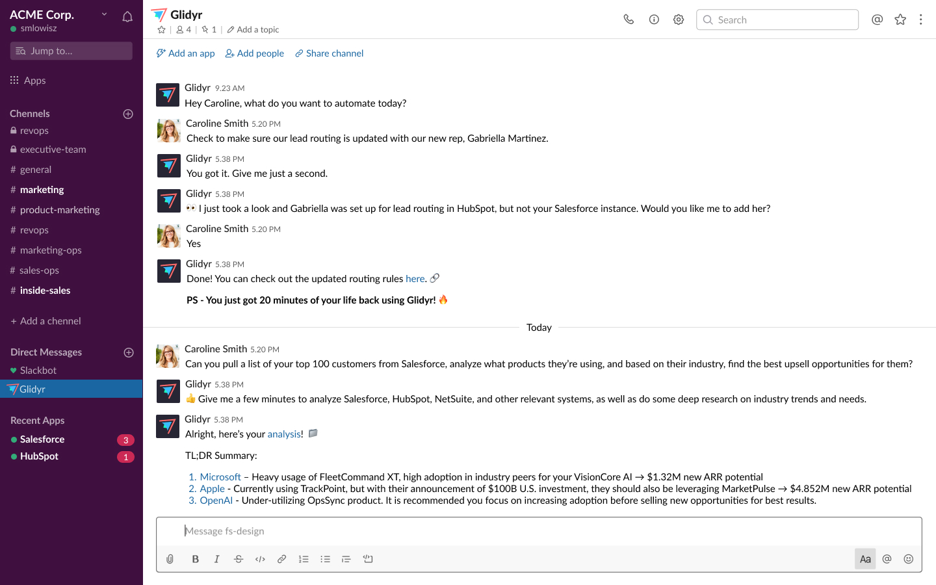Viewport: 936px width, 585px height.
Task: Toggle ordered list formatting
Action: [x=304, y=559]
